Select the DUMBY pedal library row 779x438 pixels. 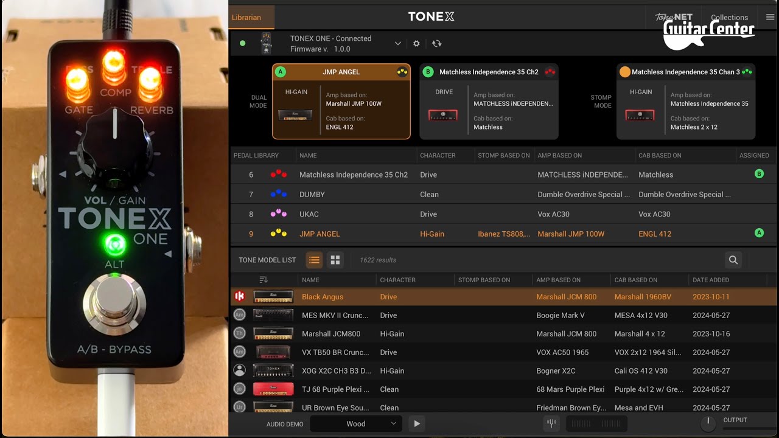pos(503,194)
